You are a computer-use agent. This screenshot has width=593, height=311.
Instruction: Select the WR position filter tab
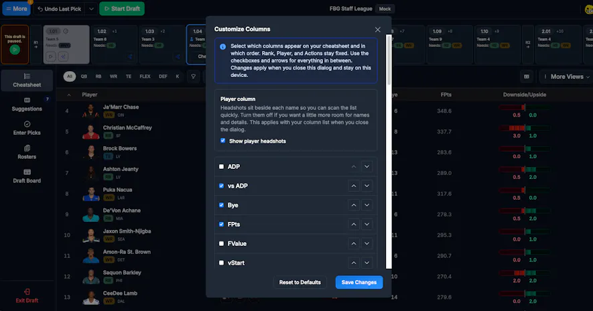113,76
